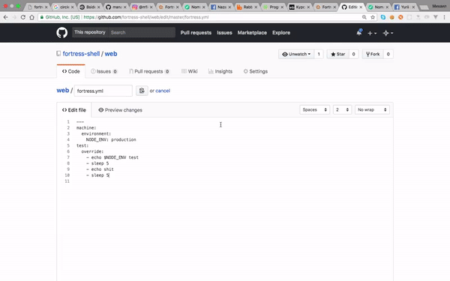Edit the fortress.yml filename field
Viewport: 450px width, 281px height.
coord(103,91)
